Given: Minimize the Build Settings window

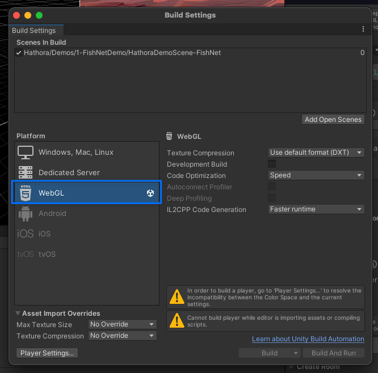Looking at the screenshot, I should tap(28, 15).
